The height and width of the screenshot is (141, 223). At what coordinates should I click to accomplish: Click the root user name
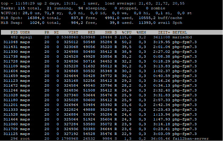tap(25, 139)
